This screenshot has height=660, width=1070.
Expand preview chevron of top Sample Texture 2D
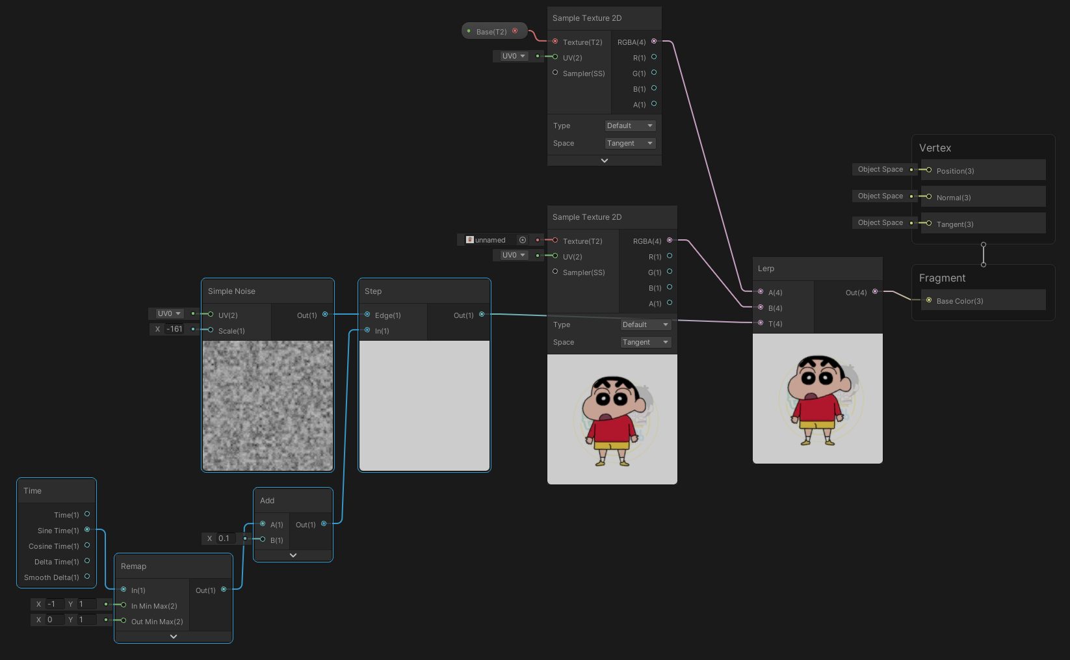(x=605, y=161)
